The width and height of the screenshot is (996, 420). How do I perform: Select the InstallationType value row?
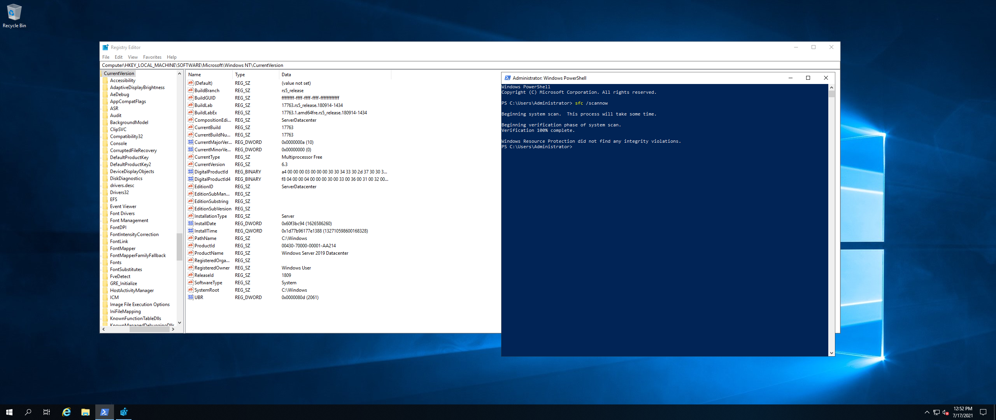tap(288, 216)
